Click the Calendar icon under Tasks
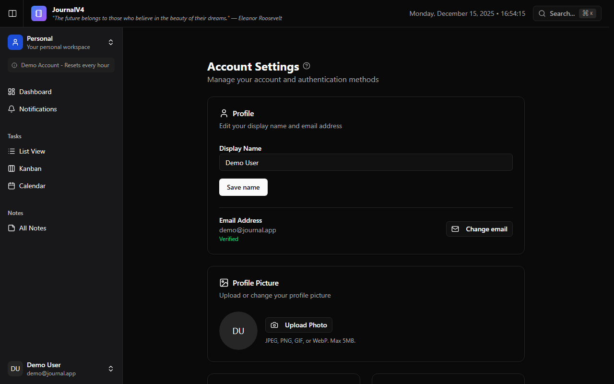Image resolution: width=614 pixels, height=384 pixels. point(12,186)
